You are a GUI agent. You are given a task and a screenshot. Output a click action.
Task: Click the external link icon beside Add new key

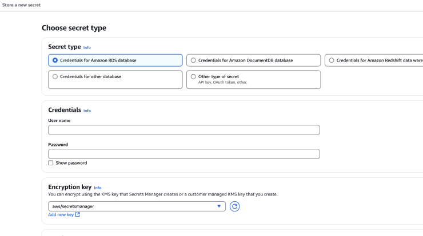tap(77, 214)
